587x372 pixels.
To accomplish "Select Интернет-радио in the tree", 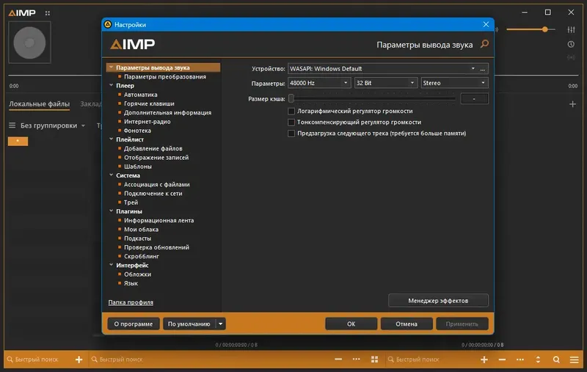I will 147,122.
